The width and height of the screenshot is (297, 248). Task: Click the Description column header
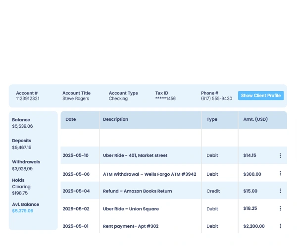tap(115, 119)
